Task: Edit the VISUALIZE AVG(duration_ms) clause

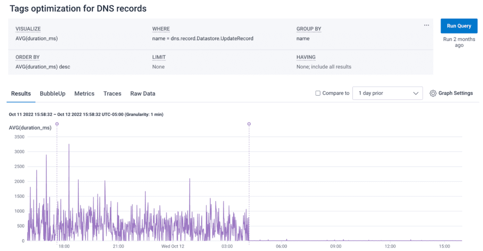Action: [x=37, y=39]
